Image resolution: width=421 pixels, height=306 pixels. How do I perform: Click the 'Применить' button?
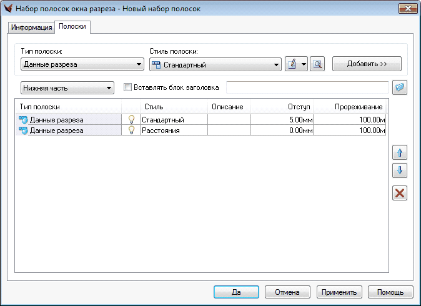339,292
